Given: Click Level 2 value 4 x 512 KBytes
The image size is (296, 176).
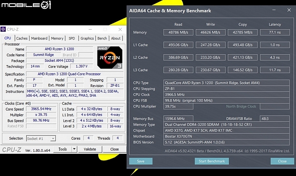Looking at the screenshot, I should [92, 120].
